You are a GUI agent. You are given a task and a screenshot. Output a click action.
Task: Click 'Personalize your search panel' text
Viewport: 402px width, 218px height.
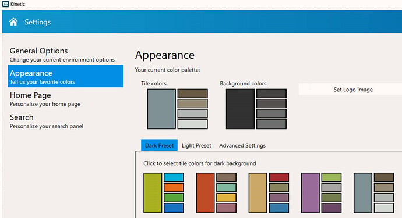[47, 126]
